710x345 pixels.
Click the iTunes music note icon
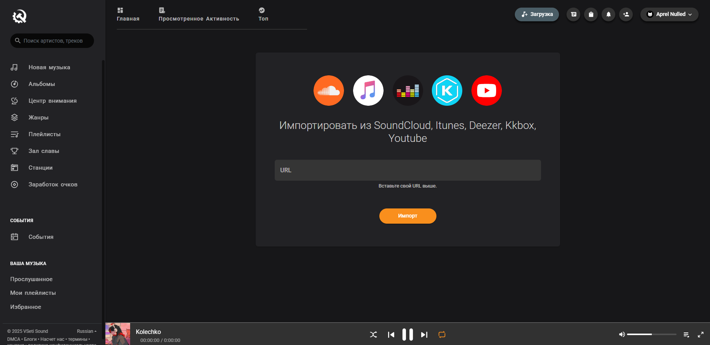click(x=368, y=91)
